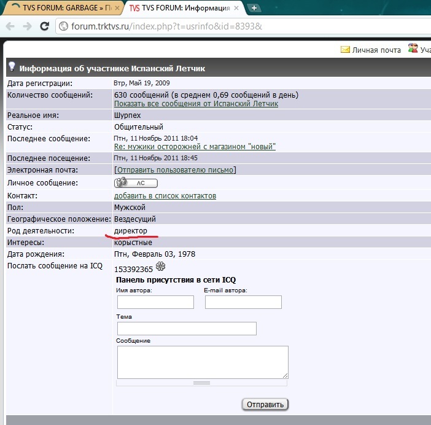Click the ЛС private message button
The height and width of the screenshot is (425, 431).
pyautogui.click(x=136, y=182)
